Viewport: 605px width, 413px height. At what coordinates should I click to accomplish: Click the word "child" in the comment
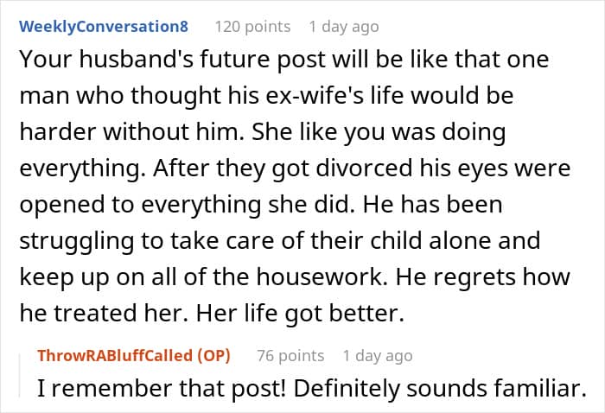coord(437,242)
